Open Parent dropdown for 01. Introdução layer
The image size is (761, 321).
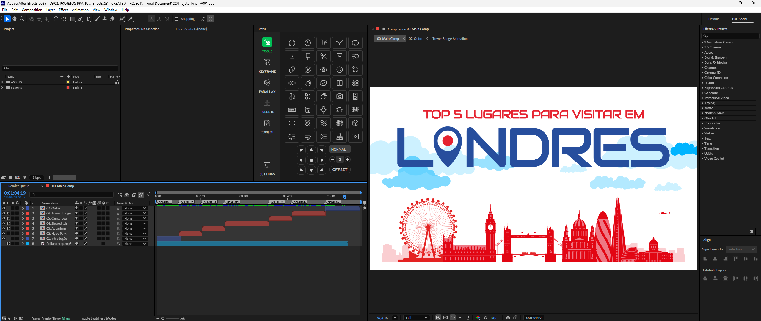tap(135, 239)
